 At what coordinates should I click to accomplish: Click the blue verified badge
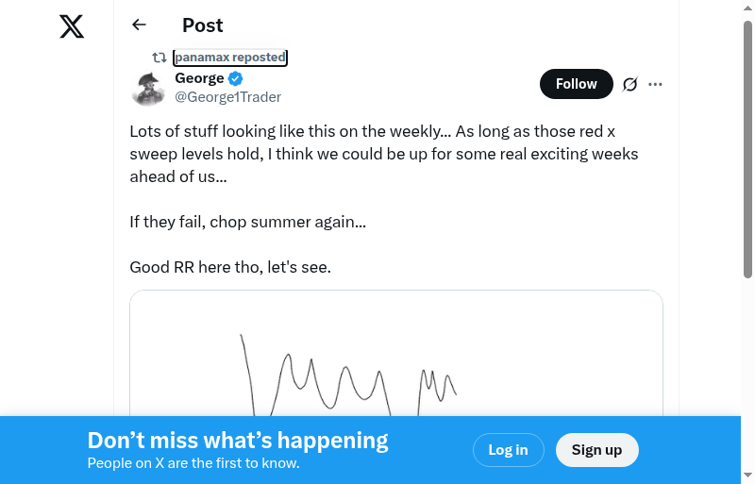(x=236, y=78)
